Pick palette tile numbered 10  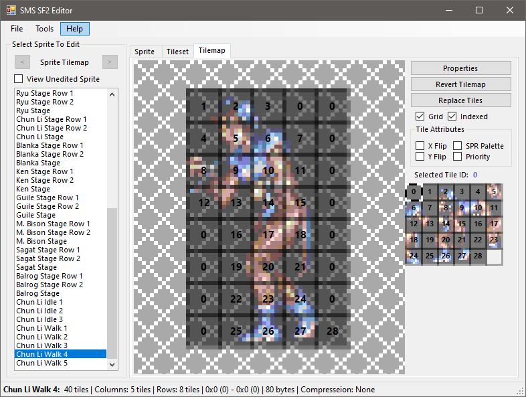(478, 208)
